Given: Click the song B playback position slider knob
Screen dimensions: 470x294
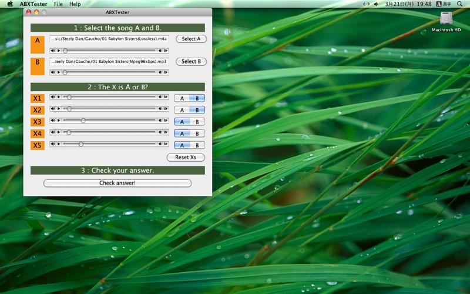Looking at the screenshot, I should [65, 72].
